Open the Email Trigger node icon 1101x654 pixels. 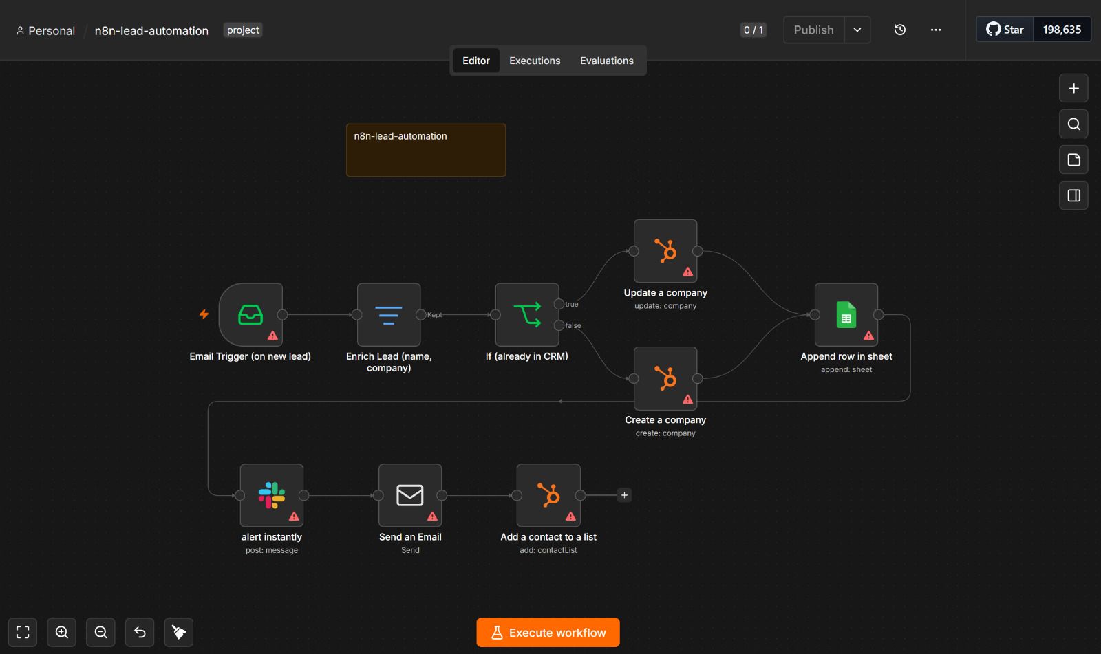coord(250,314)
